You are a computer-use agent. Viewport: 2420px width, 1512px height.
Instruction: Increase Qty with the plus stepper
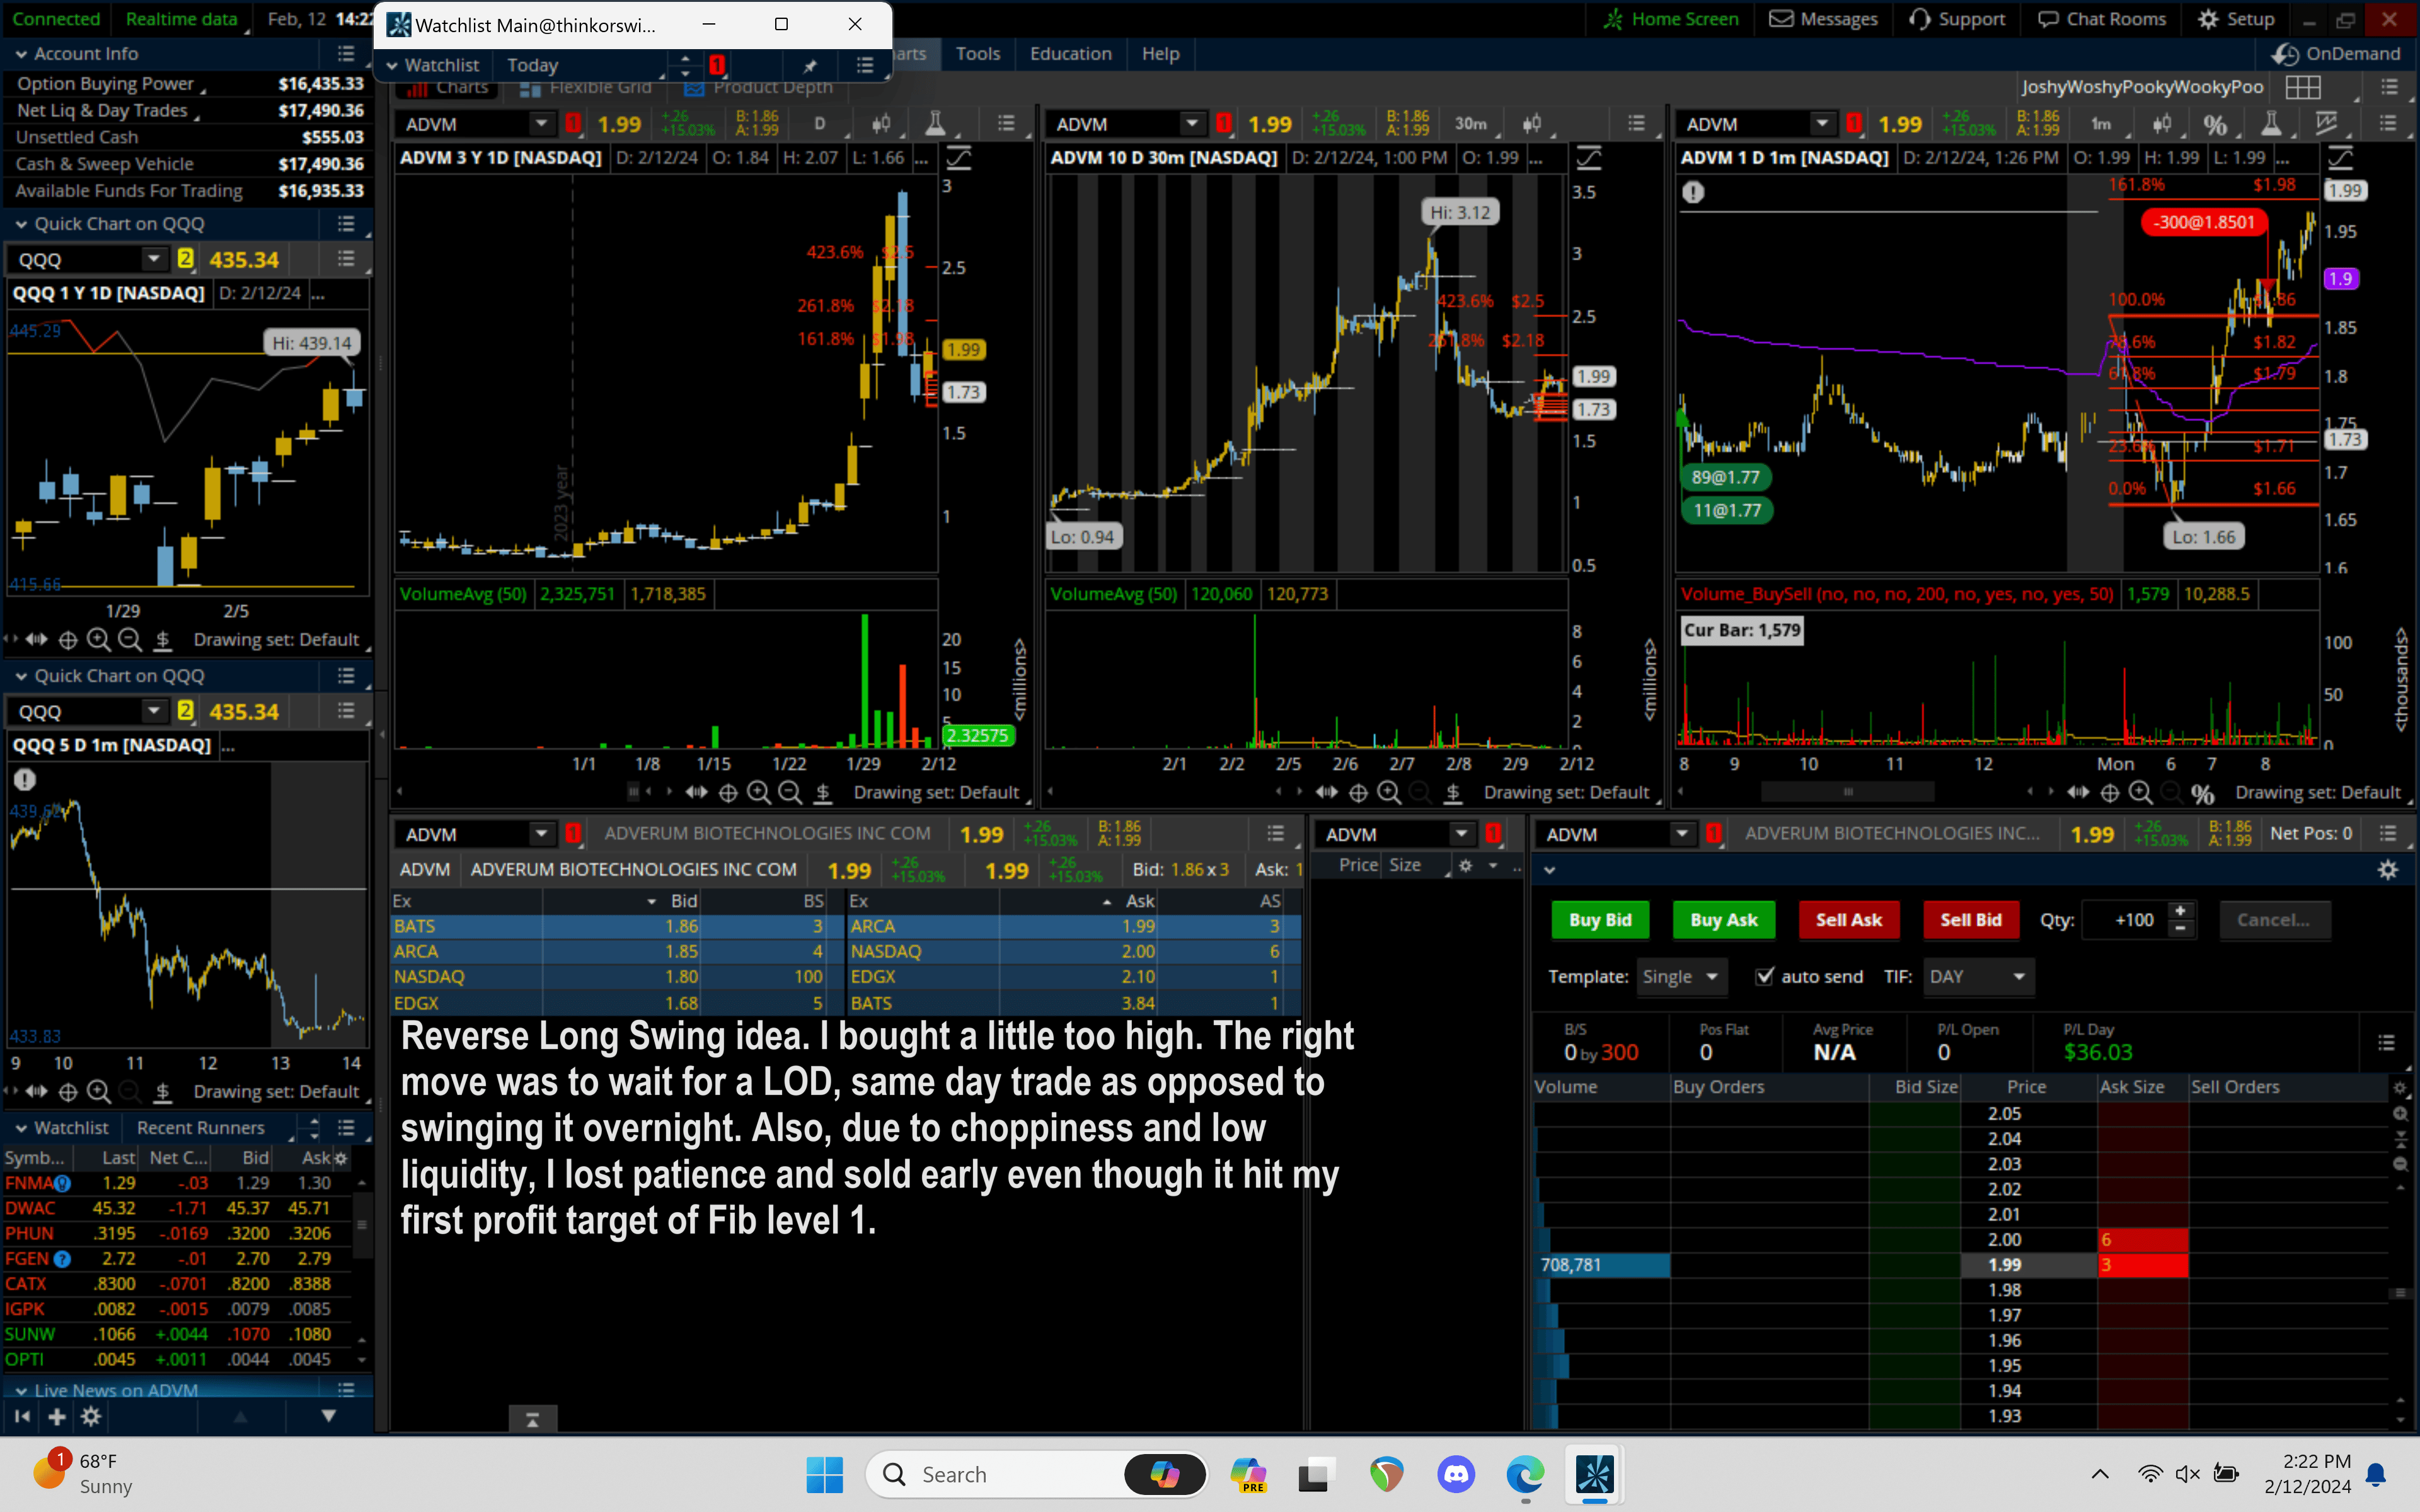2181,910
